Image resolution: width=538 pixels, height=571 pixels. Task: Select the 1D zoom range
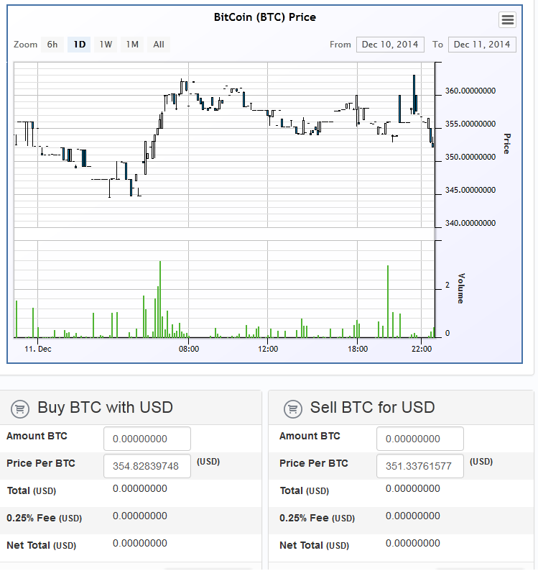click(x=79, y=45)
